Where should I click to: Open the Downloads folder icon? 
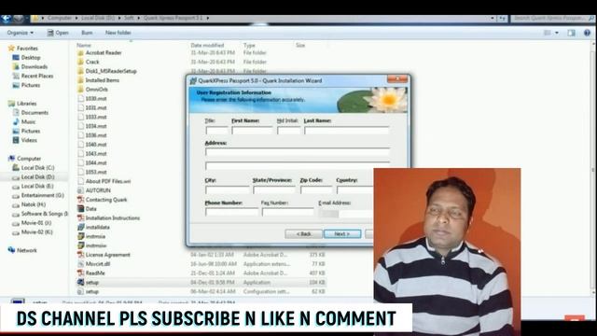16,66
